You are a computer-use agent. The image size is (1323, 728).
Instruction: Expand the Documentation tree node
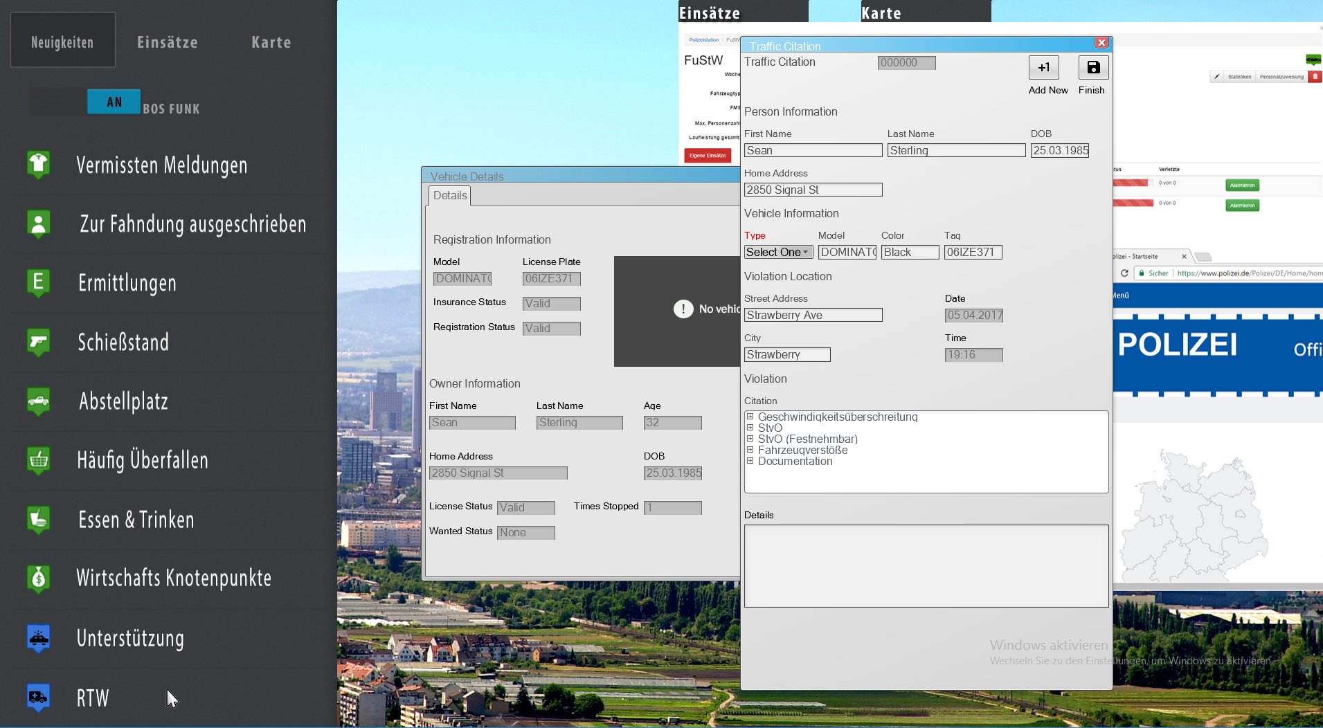pyautogui.click(x=750, y=461)
